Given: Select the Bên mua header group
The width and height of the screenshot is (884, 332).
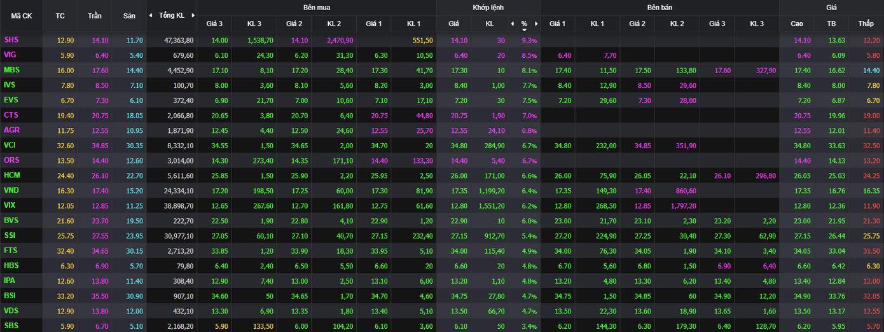Looking at the screenshot, I should click(x=316, y=8).
